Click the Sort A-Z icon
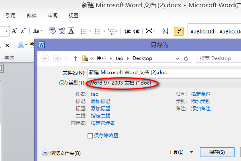This screenshot has height=161, width=241. pos(165,31)
